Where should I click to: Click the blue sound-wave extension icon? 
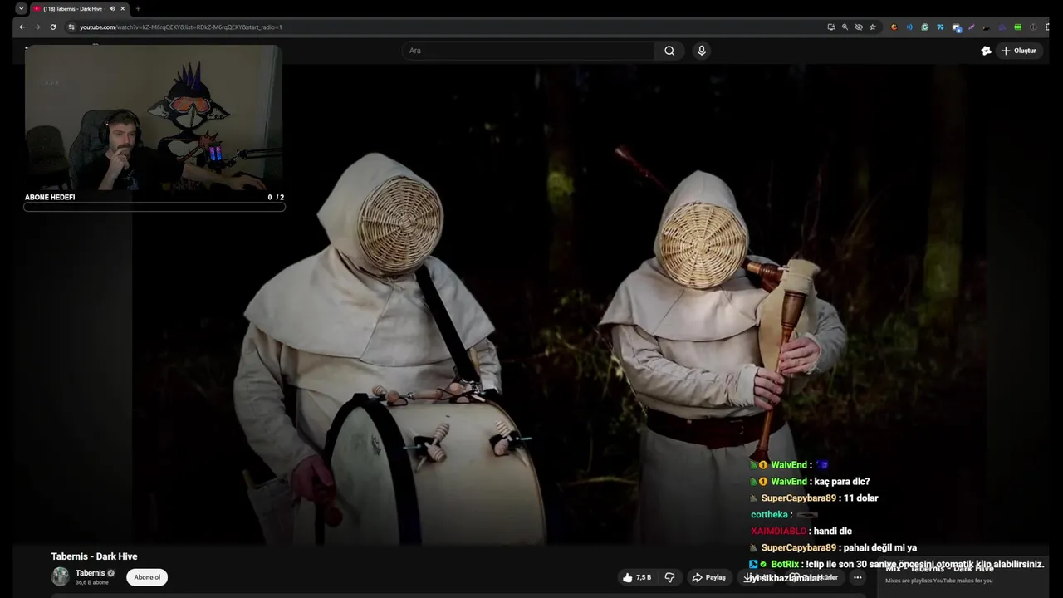point(909,27)
